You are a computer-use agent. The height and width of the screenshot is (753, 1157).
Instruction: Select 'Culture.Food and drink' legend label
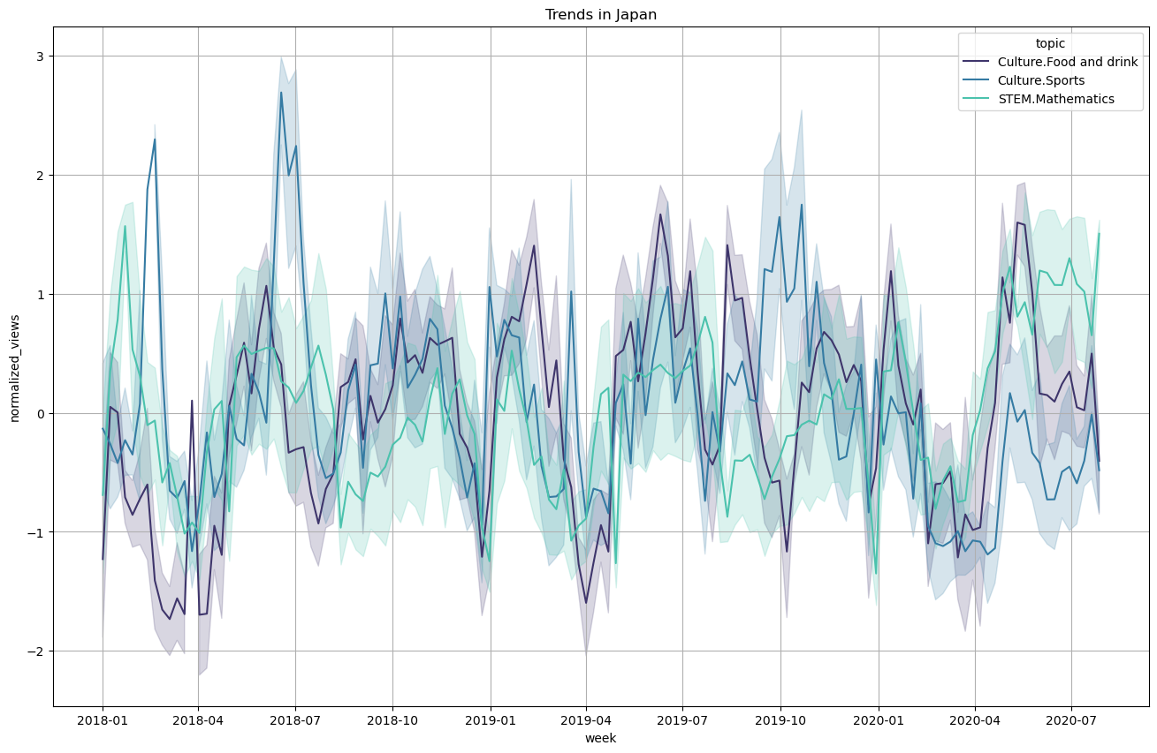(1068, 62)
